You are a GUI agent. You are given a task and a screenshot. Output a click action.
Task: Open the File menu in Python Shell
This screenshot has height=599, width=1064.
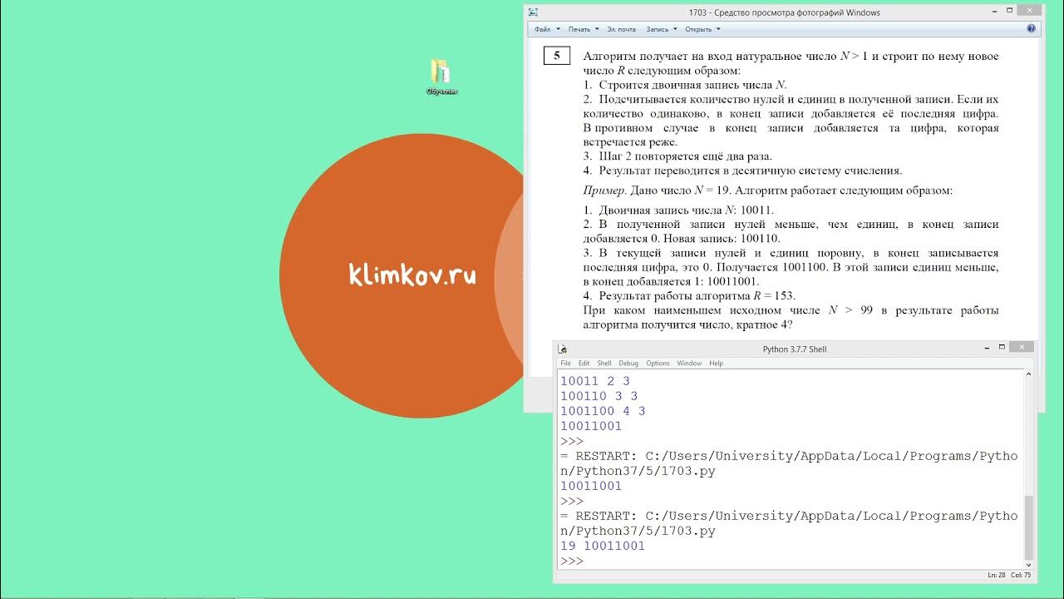click(x=565, y=364)
